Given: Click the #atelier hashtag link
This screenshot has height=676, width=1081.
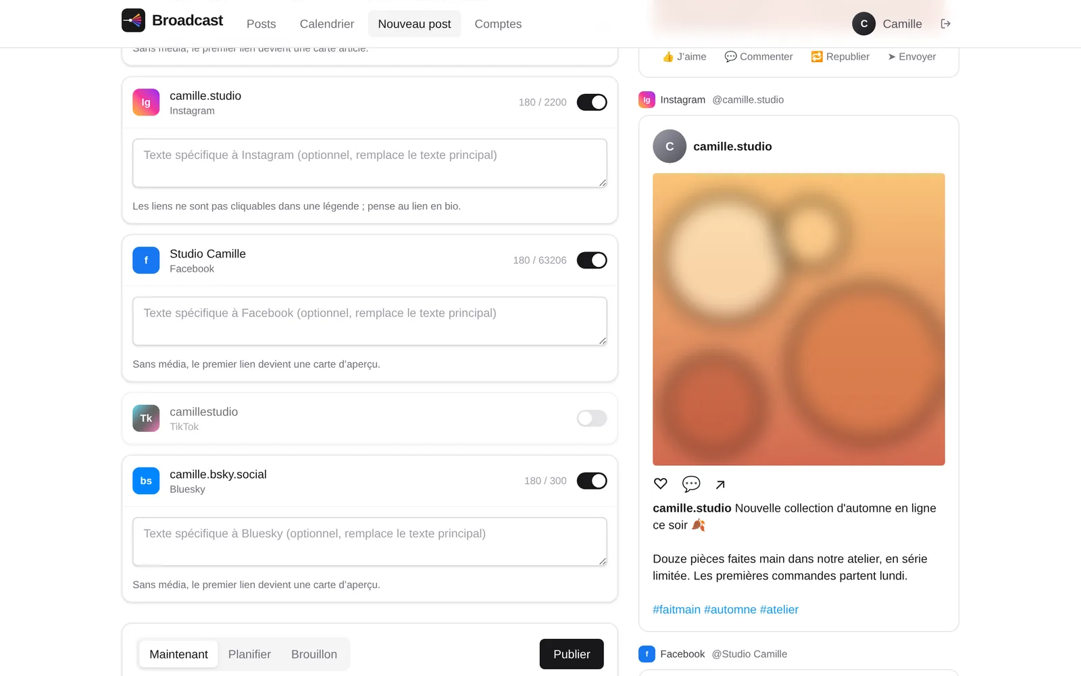Looking at the screenshot, I should pyautogui.click(x=779, y=609).
